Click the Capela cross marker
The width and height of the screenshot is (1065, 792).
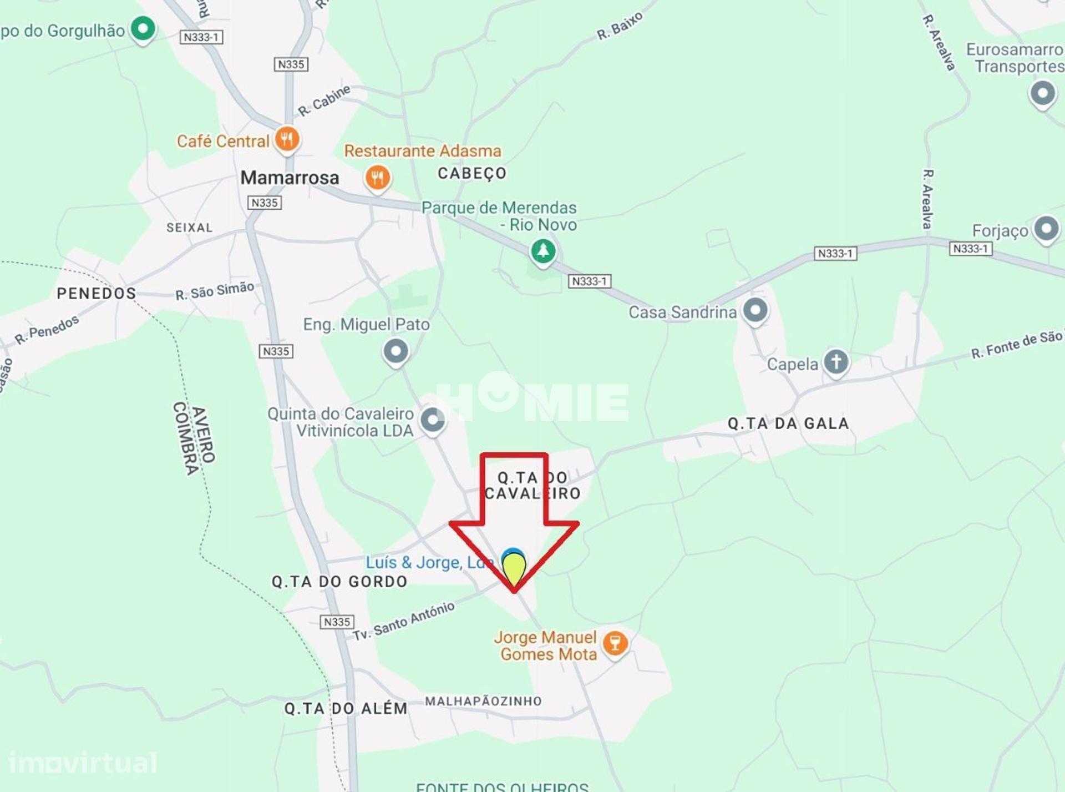point(836,362)
